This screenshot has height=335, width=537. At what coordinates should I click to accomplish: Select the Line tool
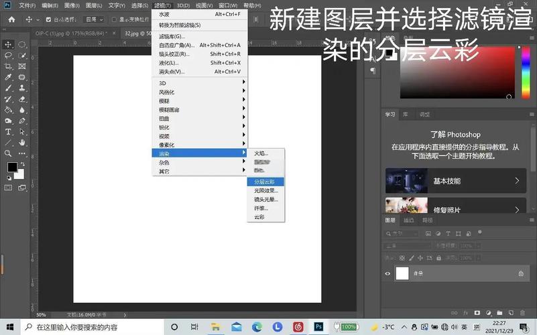click(x=8, y=143)
